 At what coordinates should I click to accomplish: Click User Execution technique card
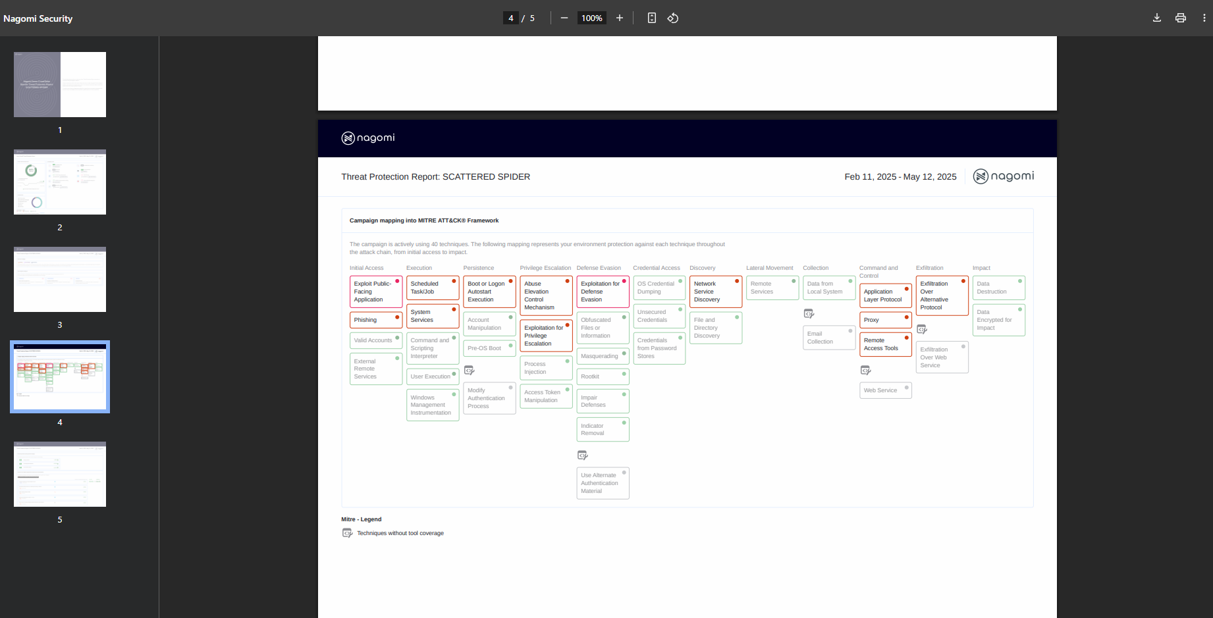pyautogui.click(x=433, y=376)
